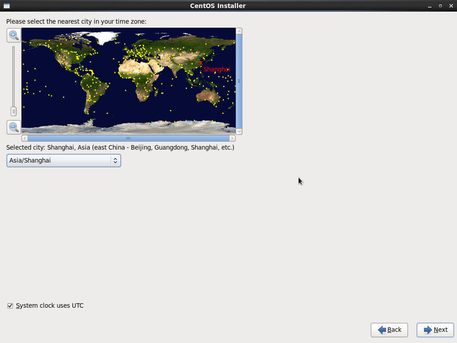Viewport: 457px width, 343px height.
Task: Open the Asia/Shanghai time zone dropdown
Action: (63, 160)
